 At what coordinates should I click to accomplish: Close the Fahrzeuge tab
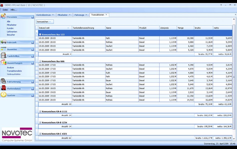point(87,15)
